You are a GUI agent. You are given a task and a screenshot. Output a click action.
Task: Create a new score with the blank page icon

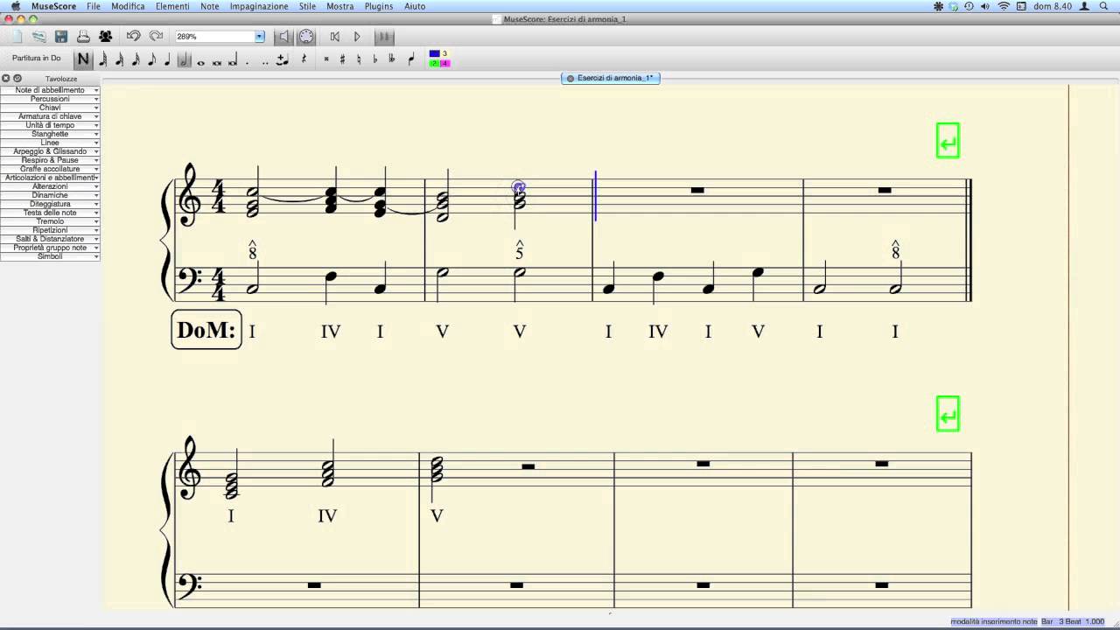click(x=17, y=37)
